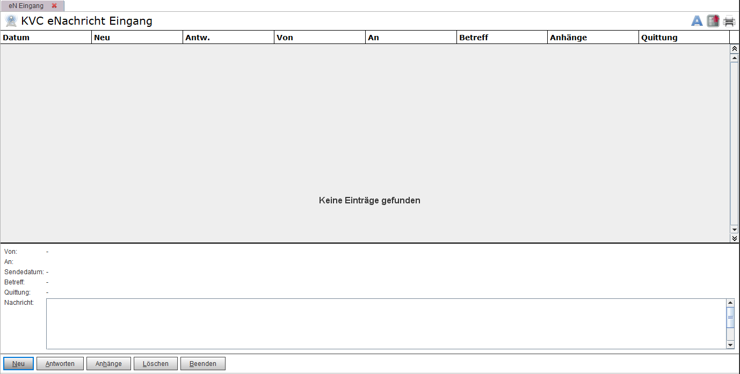This screenshot has height=374, width=740.
Task: Click the Nachricht scrollbar up arrow
Action: point(730,303)
